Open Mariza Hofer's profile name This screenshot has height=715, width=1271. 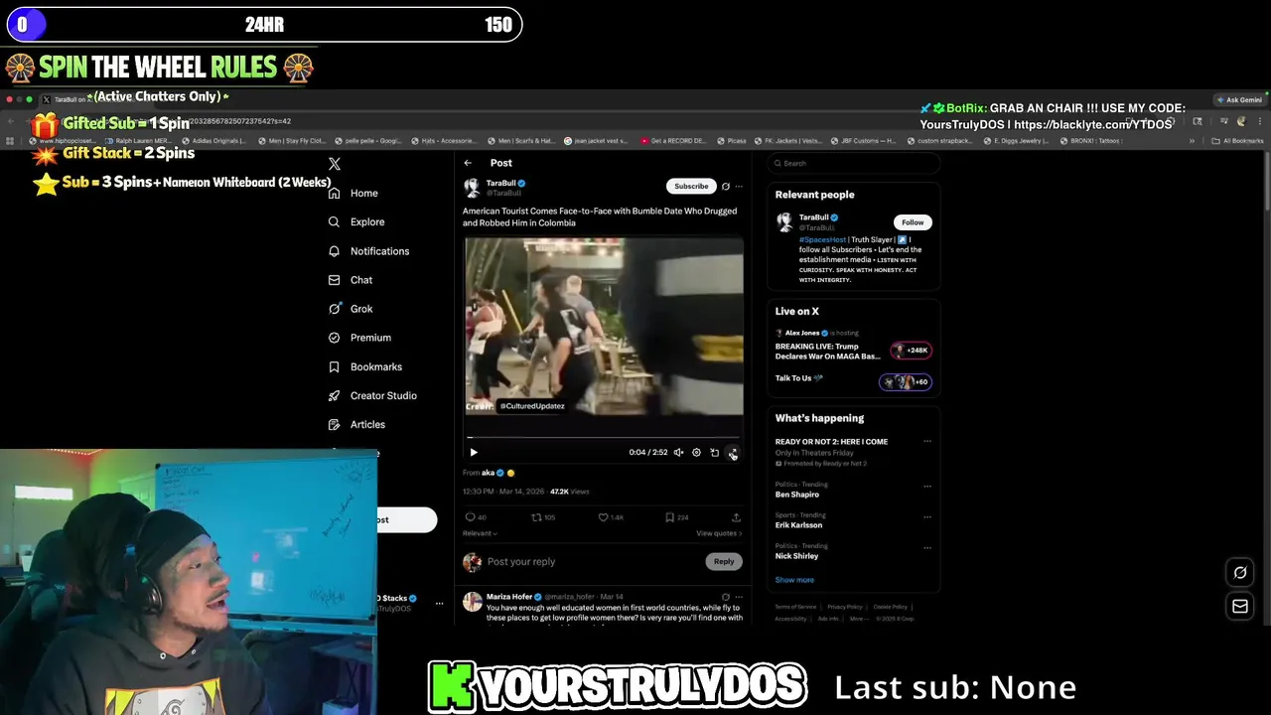point(509,597)
